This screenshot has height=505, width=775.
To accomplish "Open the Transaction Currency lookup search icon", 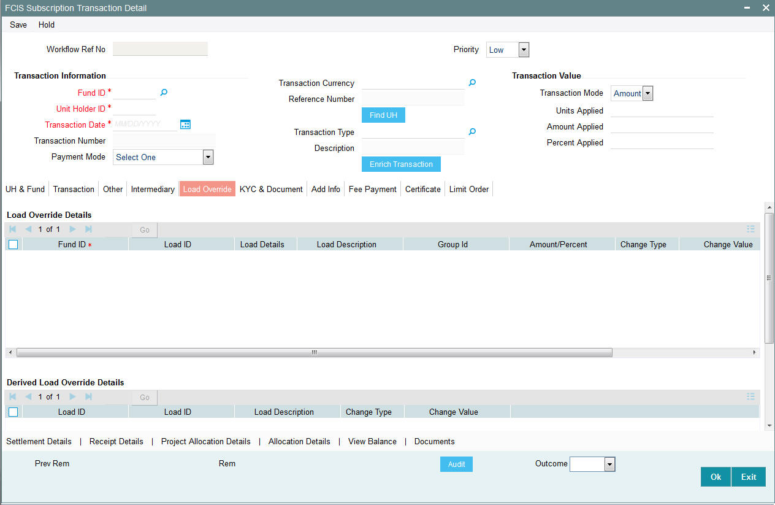I will 472,82.
